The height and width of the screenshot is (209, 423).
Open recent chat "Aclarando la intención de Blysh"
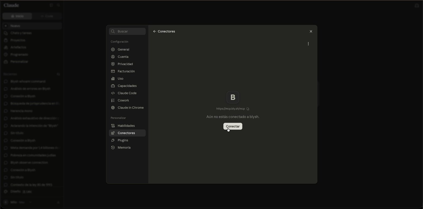click(x=32, y=126)
